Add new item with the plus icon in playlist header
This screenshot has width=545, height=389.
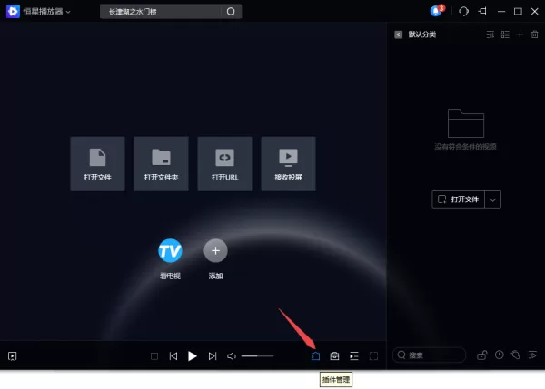pyautogui.click(x=520, y=34)
